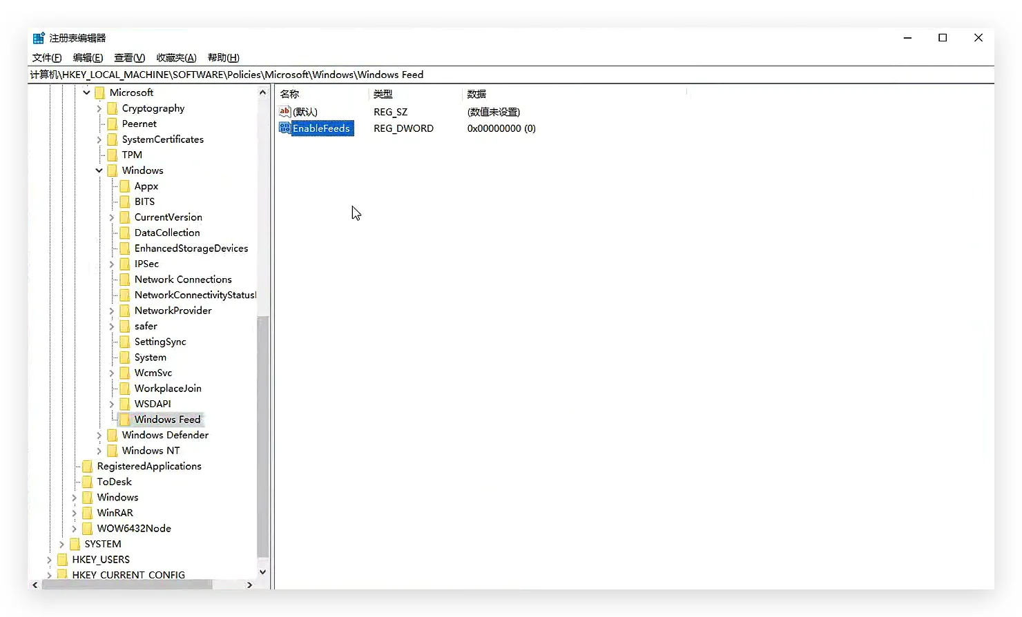The width and height of the screenshot is (1022, 617).
Task: Select the EnableFeeds DWORD value icon
Action: pyautogui.click(x=285, y=128)
